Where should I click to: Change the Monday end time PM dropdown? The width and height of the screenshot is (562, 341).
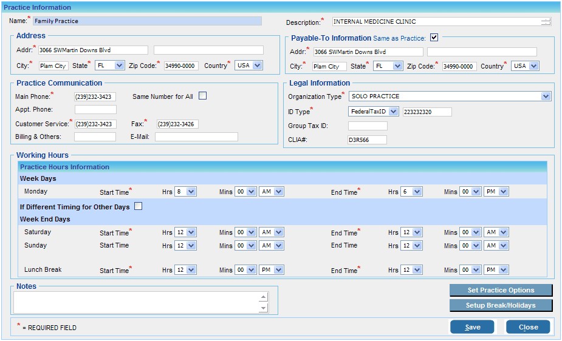tap(503, 192)
